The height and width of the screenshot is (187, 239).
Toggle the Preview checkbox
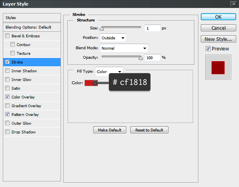208,49
